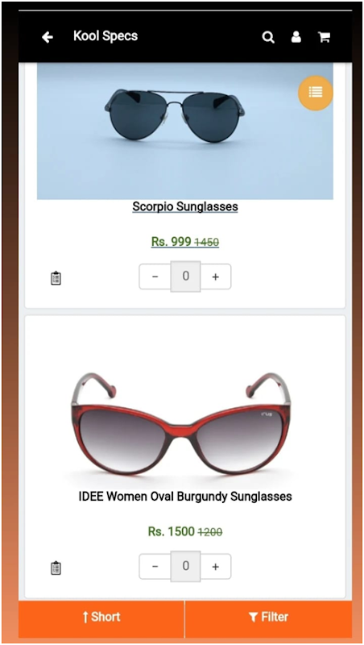Screen dimensions: 364x645
Task: Tap the back arrow in header
Action: coord(48,37)
